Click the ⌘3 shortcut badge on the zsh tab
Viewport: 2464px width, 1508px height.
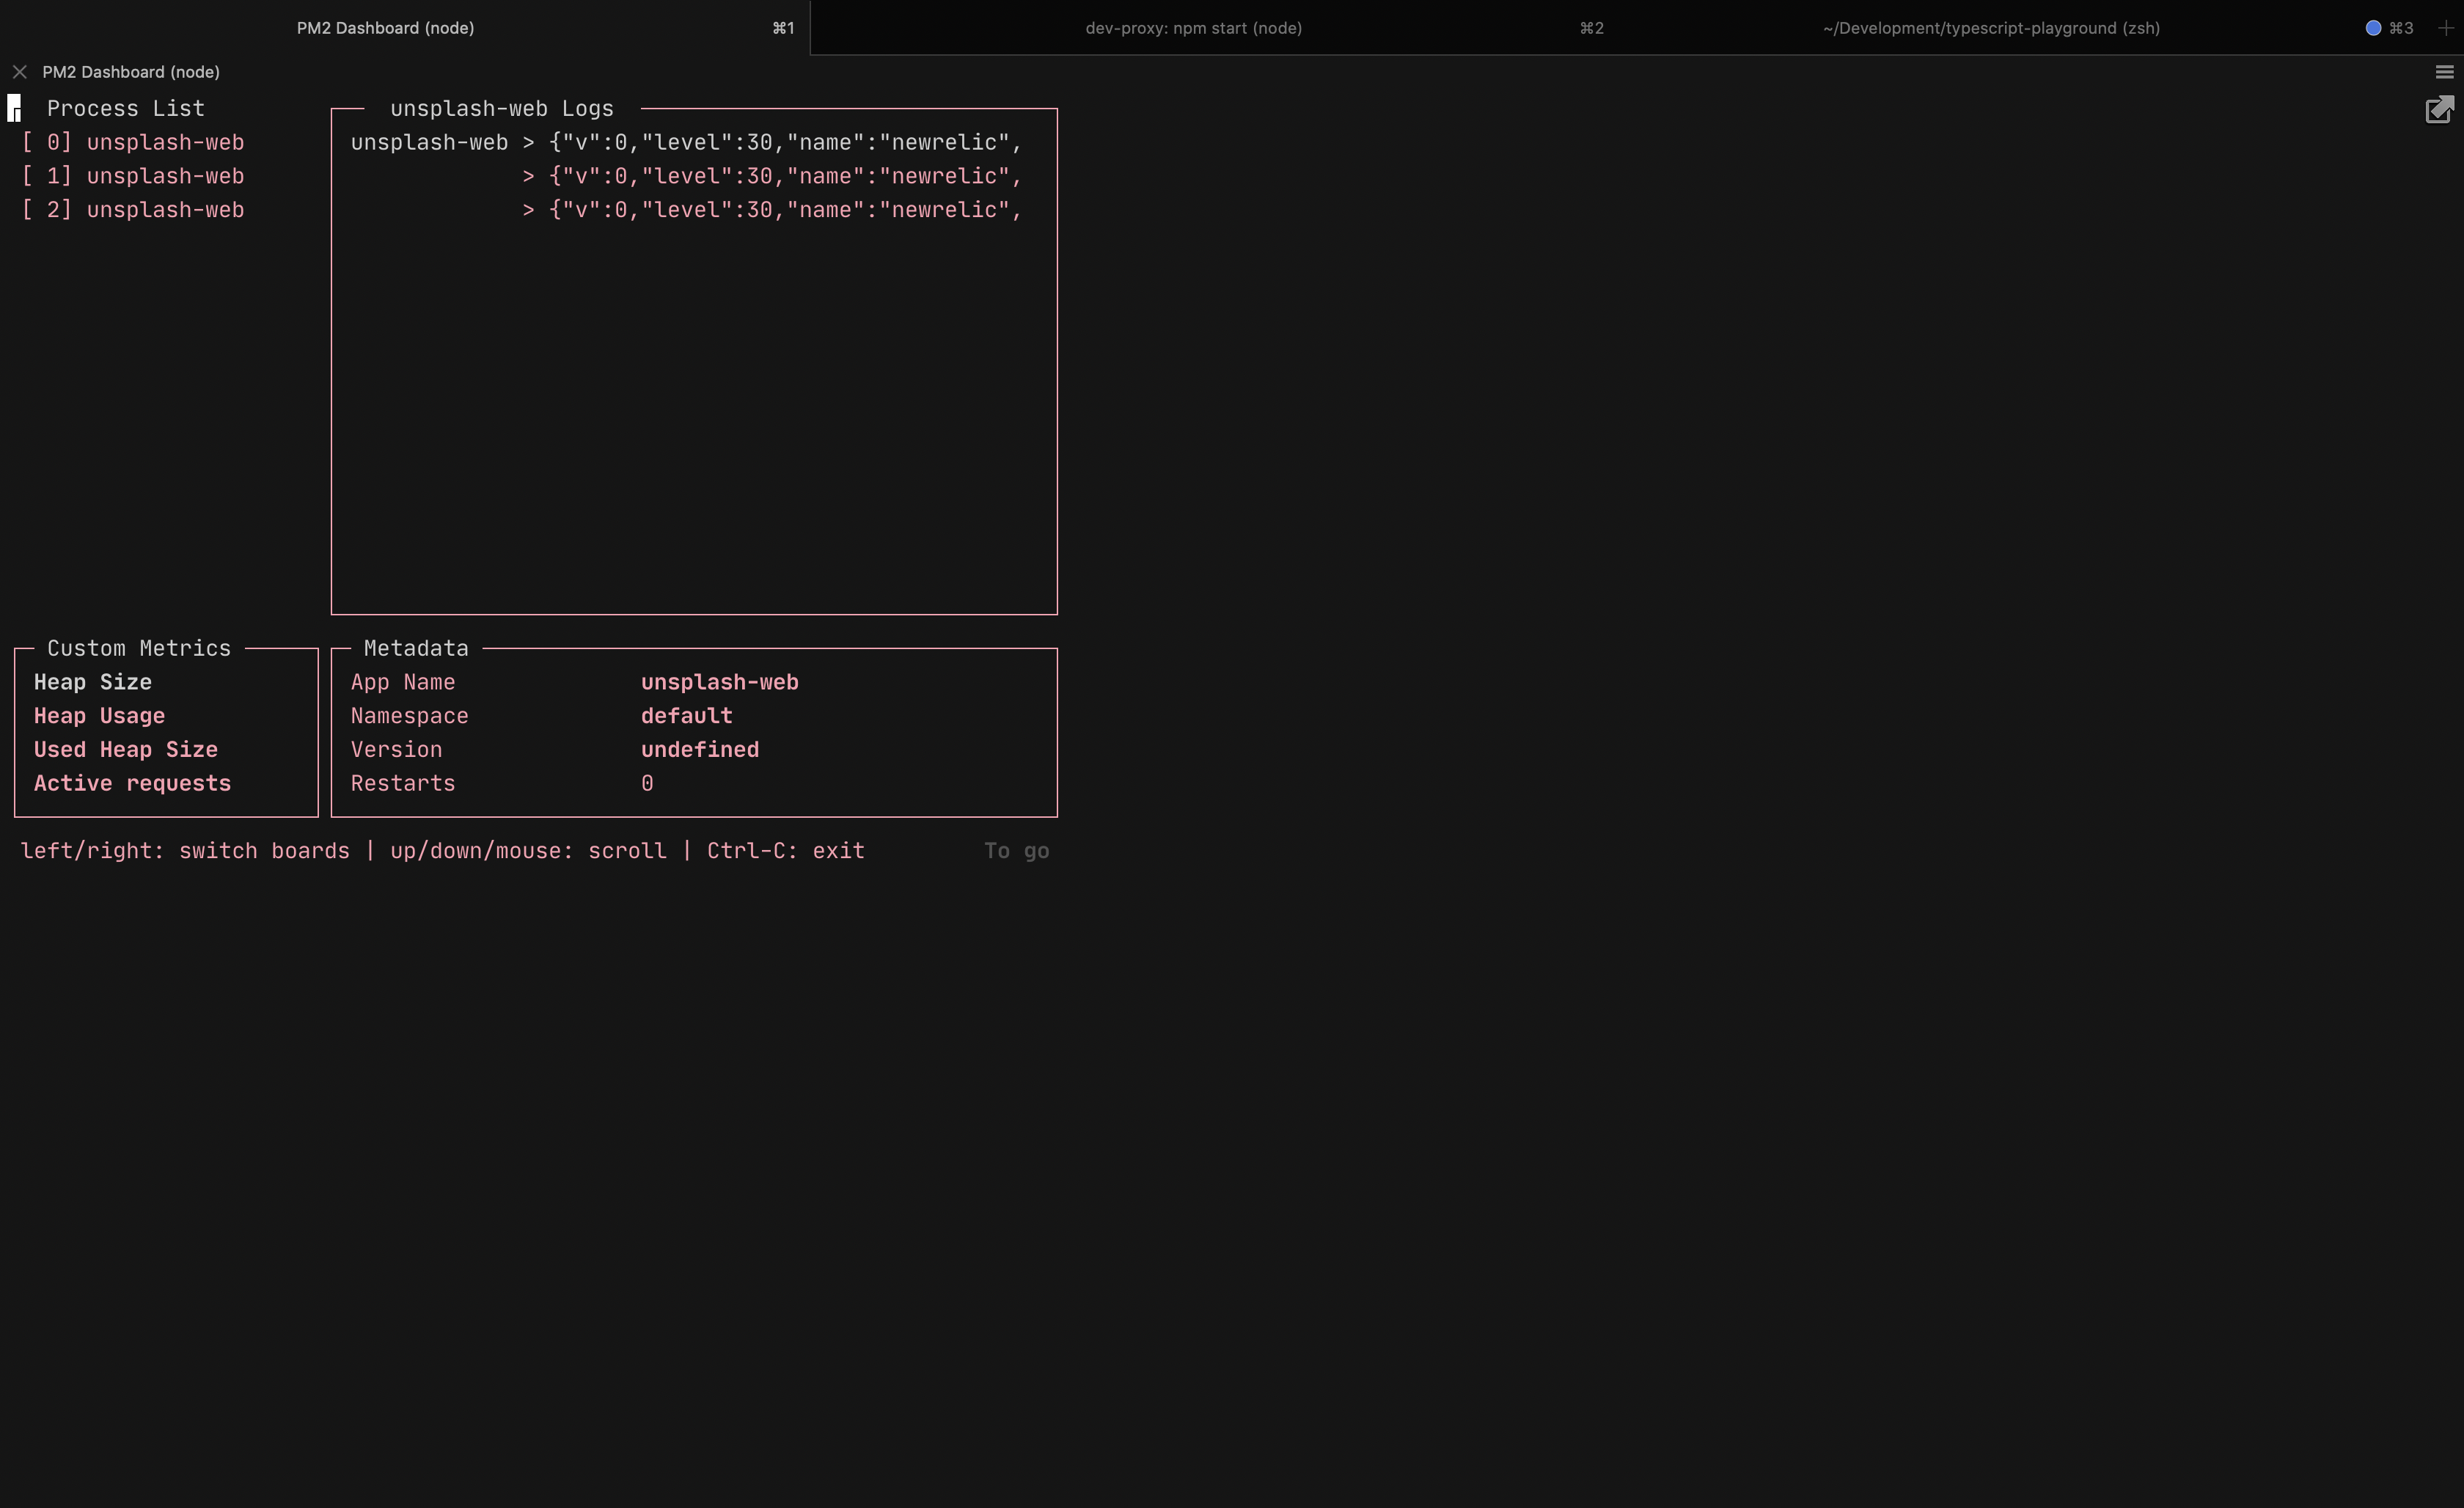click(x=2403, y=27)
